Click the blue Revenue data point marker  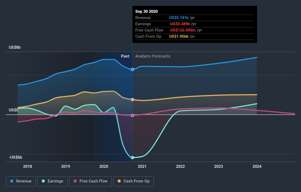(x=132, y=69)
